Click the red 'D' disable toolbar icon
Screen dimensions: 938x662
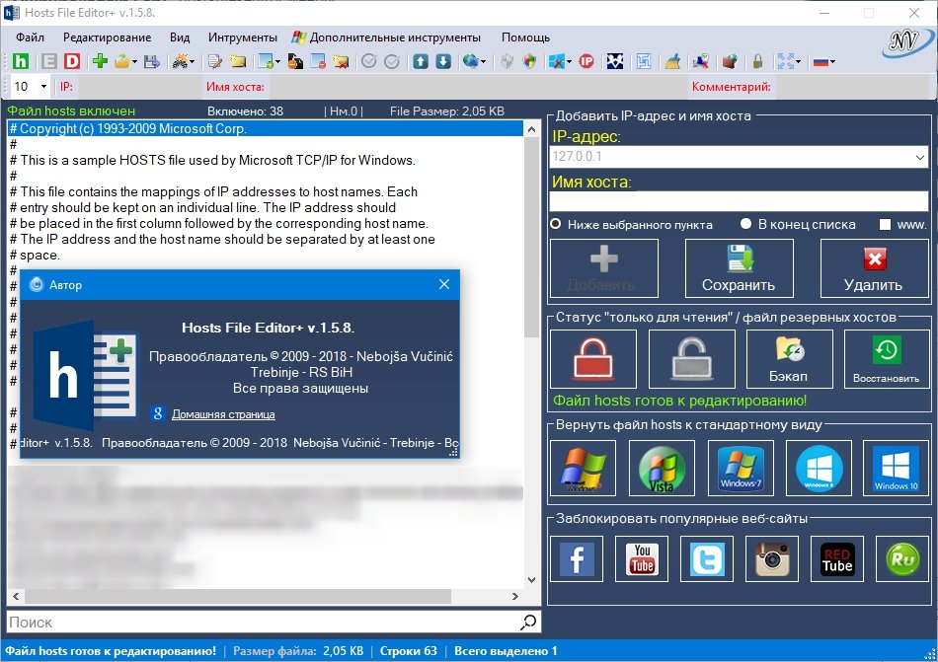[72, 61]
